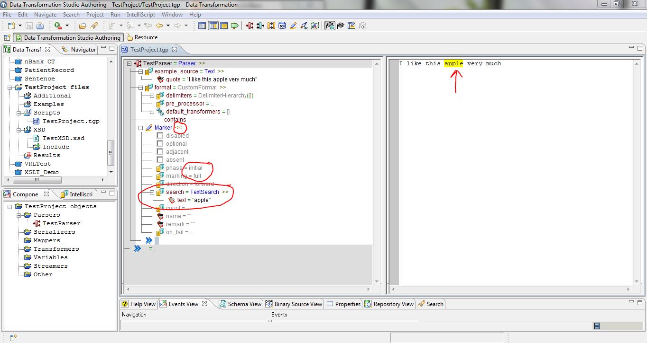Image resolution: width=647 pixels, height=343 pixels.
Task: Check the 'optional' checkbox under Marker
Action: click(x=160, y=144)
